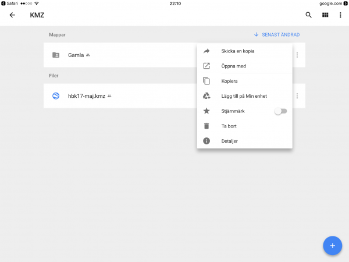Open the search magnifier icon

tap(308, 15)
